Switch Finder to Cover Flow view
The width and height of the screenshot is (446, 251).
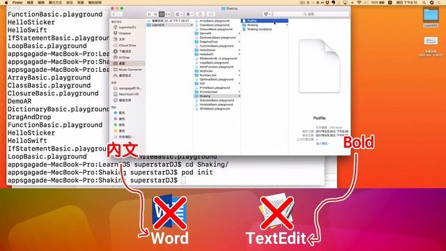point(168,14)
